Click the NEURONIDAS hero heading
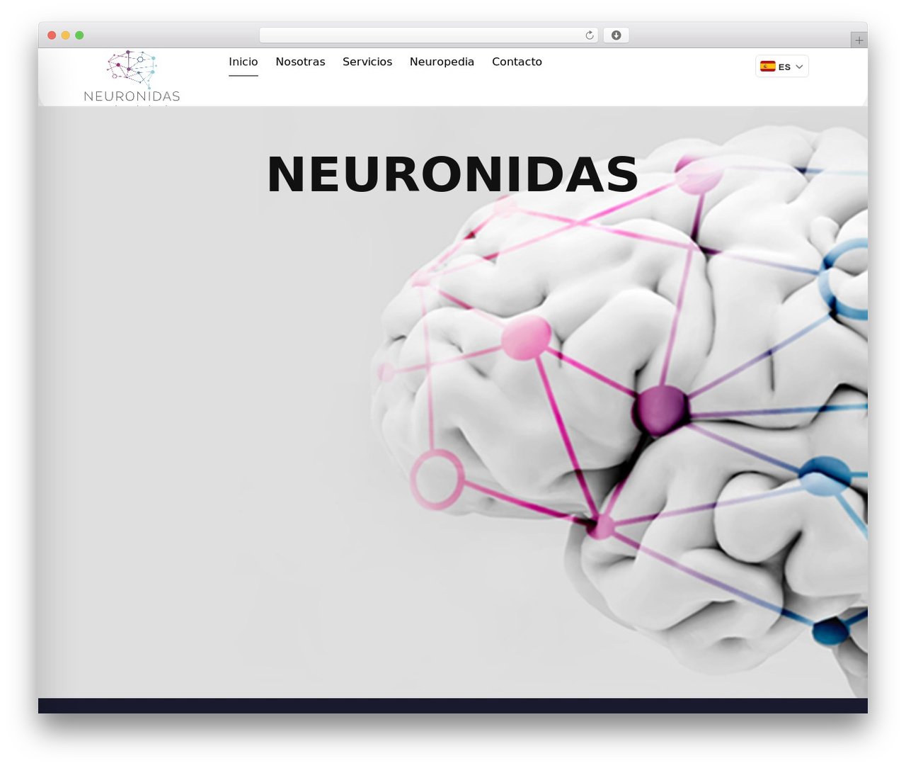 pyautogui.click(x=453, y=174)
